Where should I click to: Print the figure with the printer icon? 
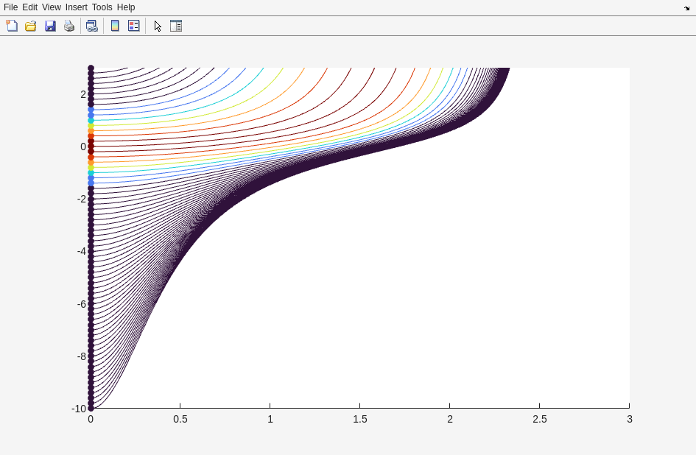point(69,26)
